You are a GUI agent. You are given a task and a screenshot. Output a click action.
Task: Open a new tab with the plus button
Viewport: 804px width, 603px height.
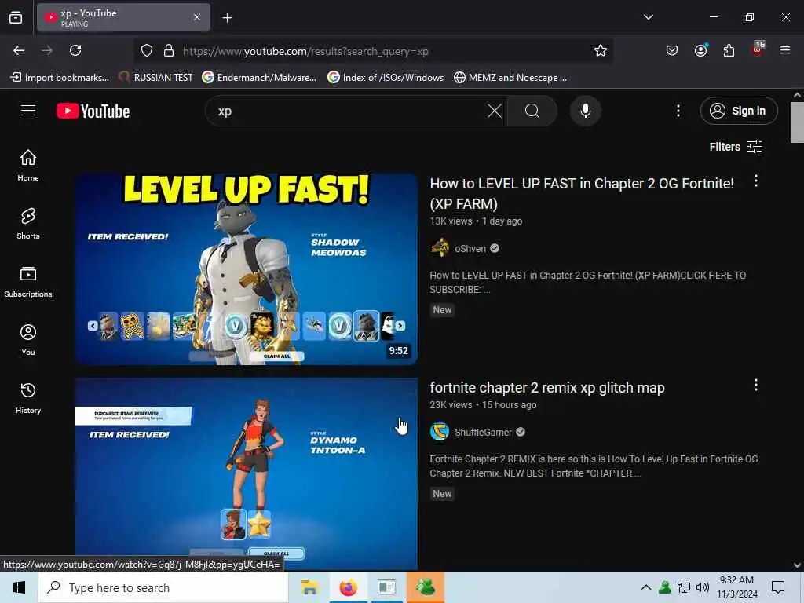coord(227,18)
